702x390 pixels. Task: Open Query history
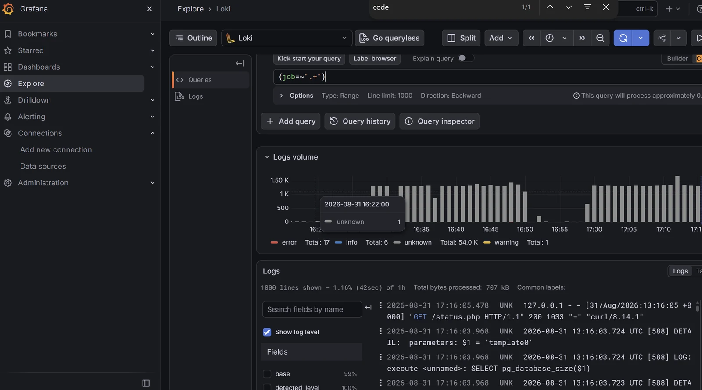pos(360,121)
